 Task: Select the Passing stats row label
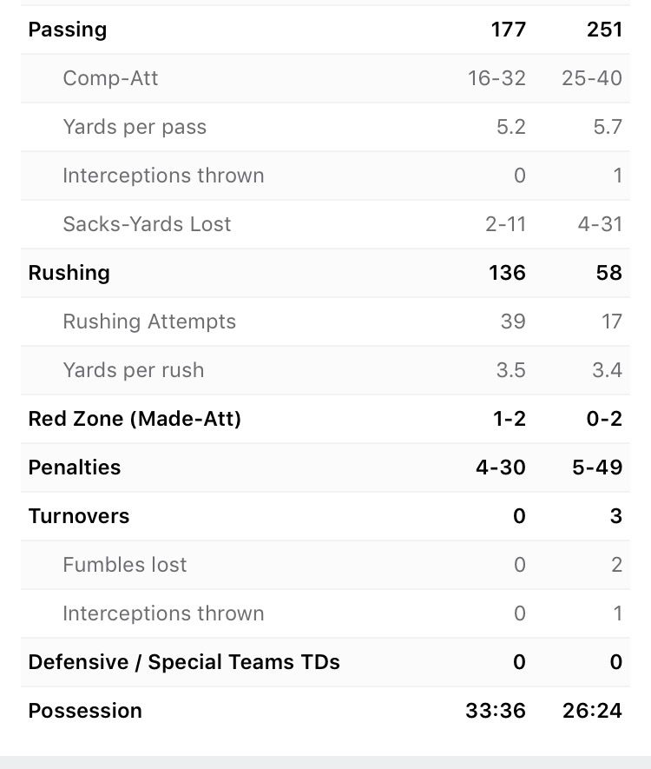click(68, 30)
